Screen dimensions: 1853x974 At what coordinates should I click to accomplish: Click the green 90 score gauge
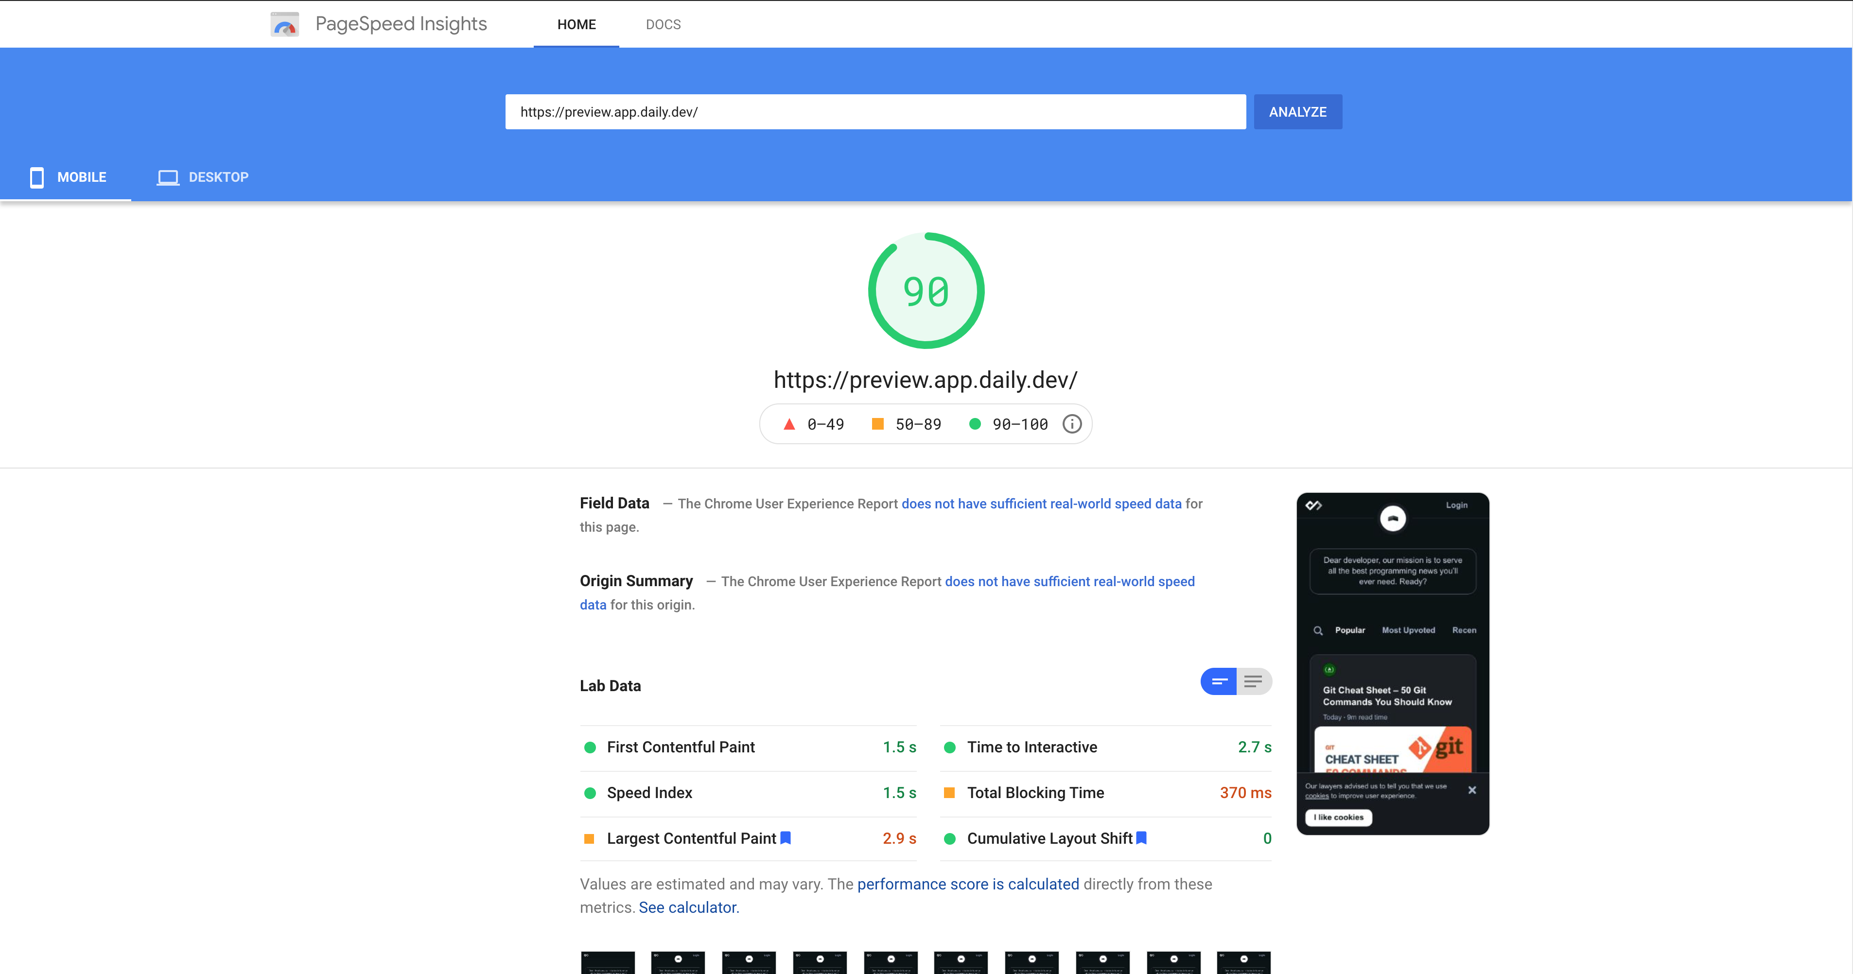(926, 291)
